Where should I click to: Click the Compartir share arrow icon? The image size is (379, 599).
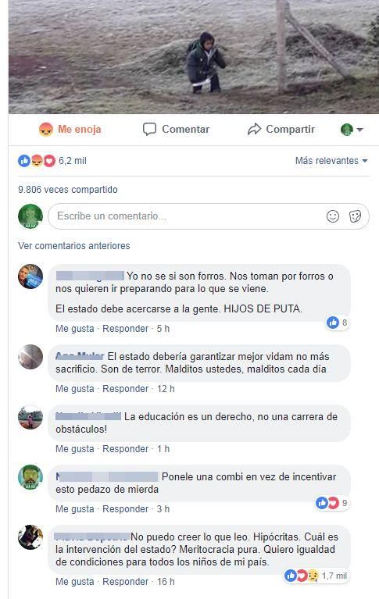(254, 130)
